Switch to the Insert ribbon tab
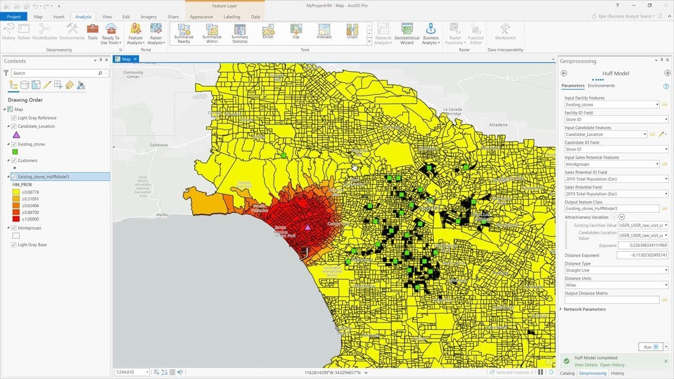The height and width of the screenshot is (379, 674). tap(59, 17)
